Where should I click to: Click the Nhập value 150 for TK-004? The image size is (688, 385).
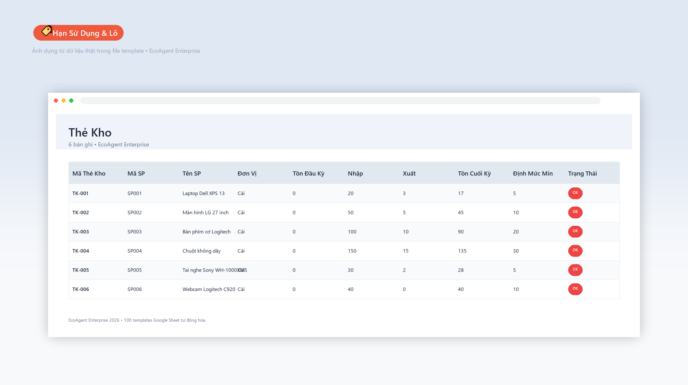click(352, 251)
